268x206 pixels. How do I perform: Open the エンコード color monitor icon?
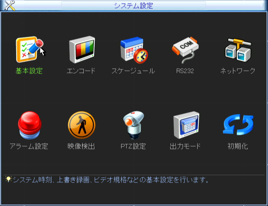tap(82, 49)
